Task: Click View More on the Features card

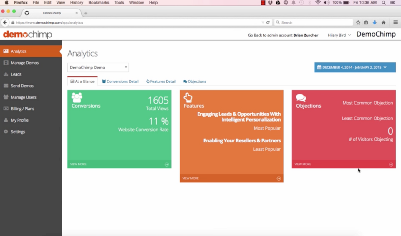Action: (190, 178)
